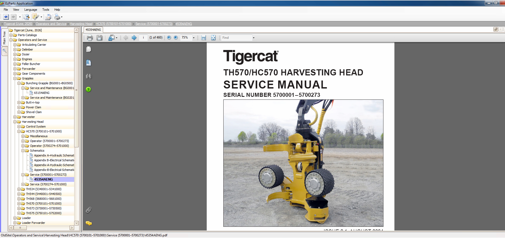Follow the Tigercat [June, 2026] breadcrumb link
This screenshot has height=238, width=505.
point(18,24)
